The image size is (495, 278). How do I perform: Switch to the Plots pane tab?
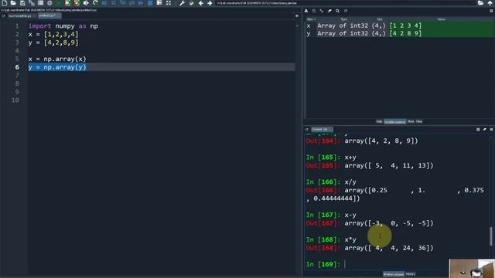point(411,122)
